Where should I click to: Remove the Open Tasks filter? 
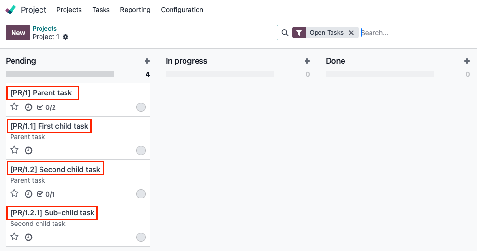point(351,33)
